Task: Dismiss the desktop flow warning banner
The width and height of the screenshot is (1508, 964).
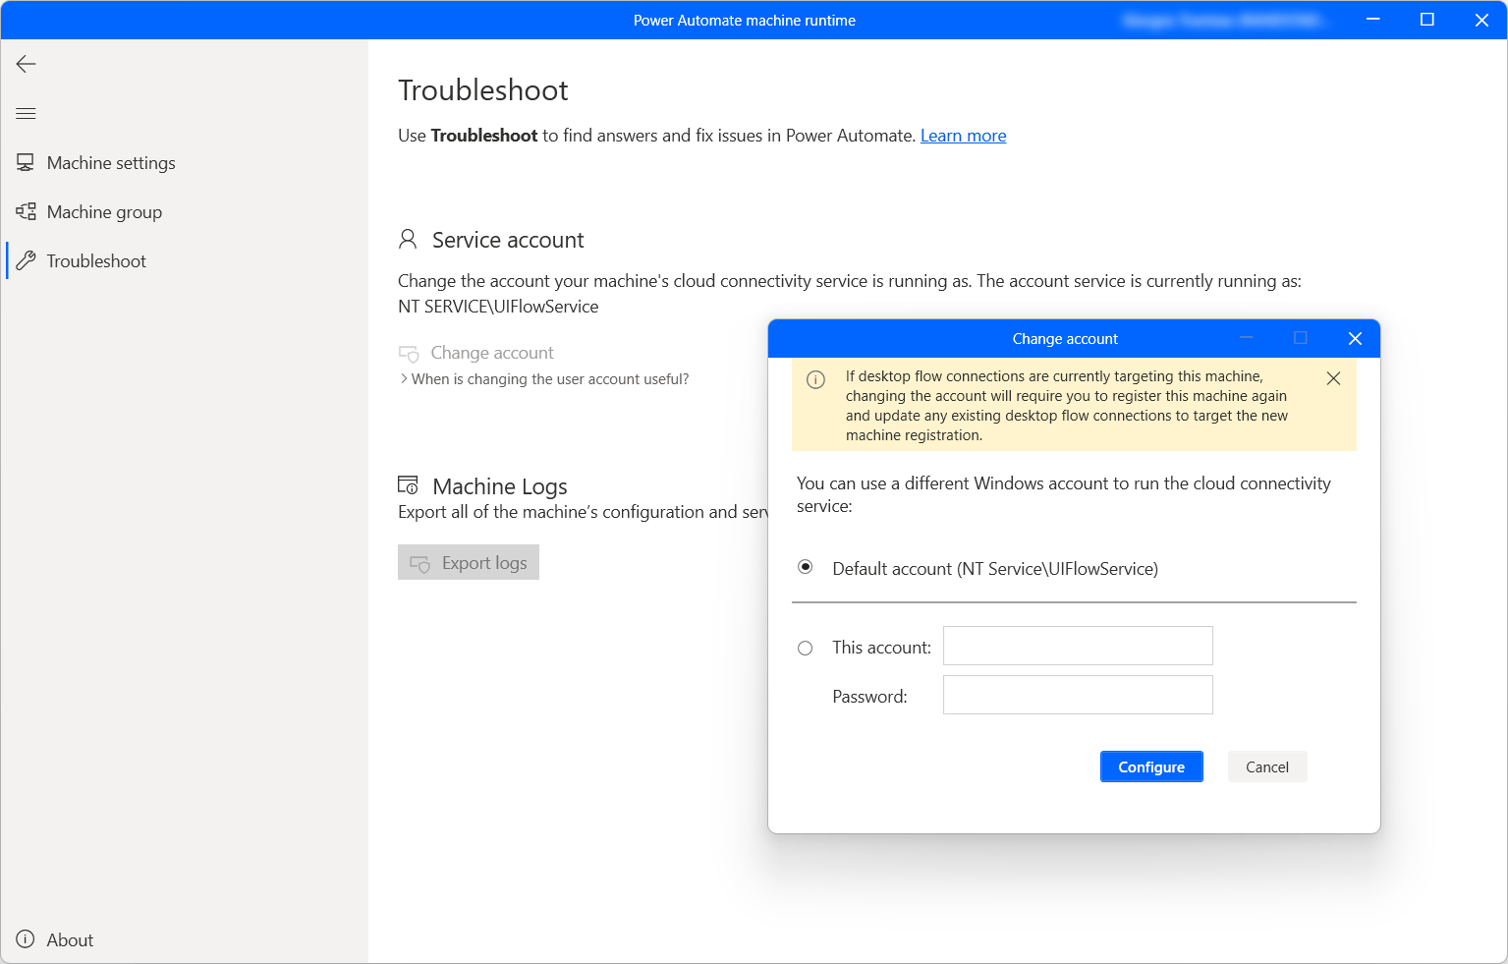Action: point(1333,378)
